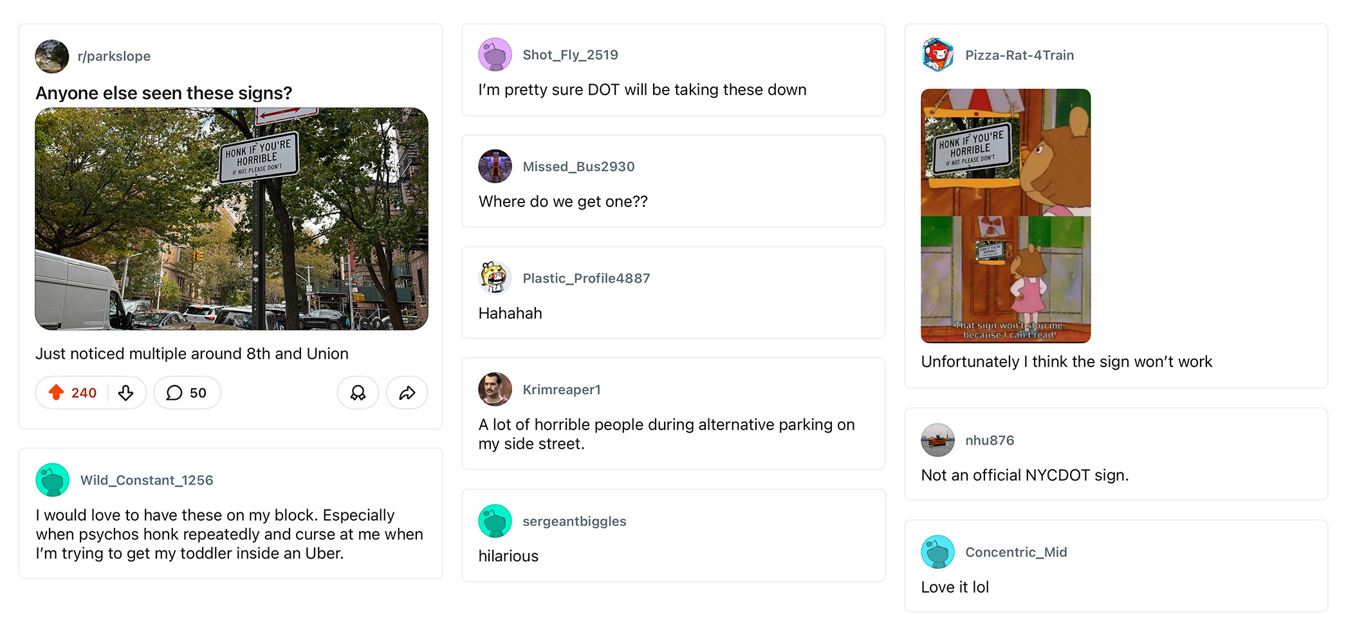
Task: Open the honk sign photo
Action: click(x=232, y=219)
